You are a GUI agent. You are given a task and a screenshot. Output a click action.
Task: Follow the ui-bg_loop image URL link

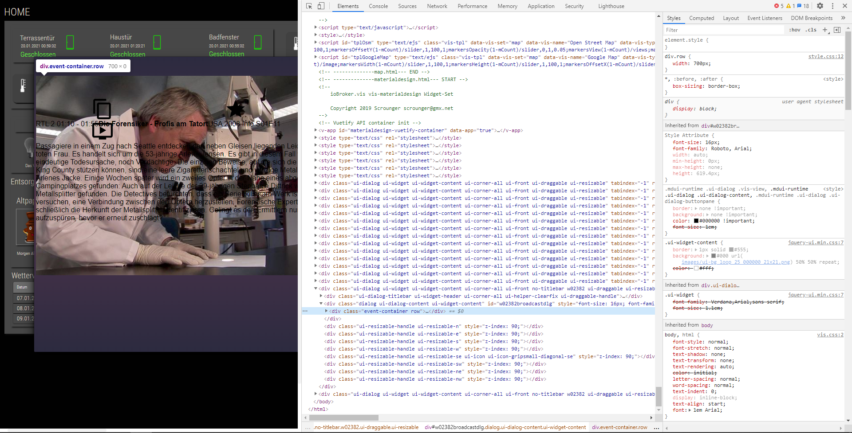coord(736,262)
